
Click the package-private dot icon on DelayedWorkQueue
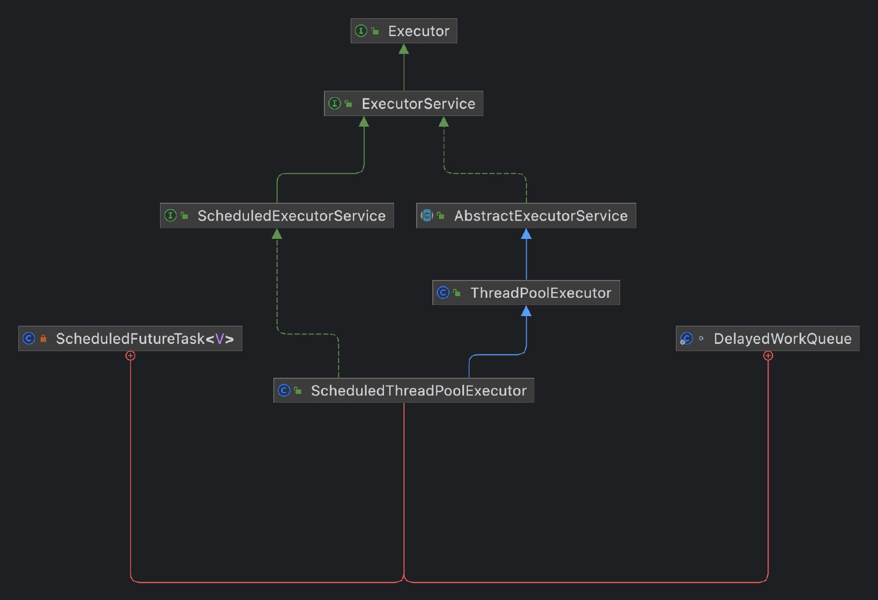tap(701, 338)
